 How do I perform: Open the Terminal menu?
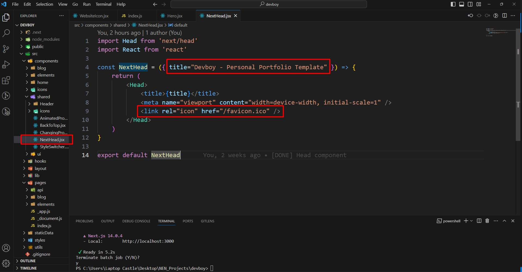[x=103, y=4]
